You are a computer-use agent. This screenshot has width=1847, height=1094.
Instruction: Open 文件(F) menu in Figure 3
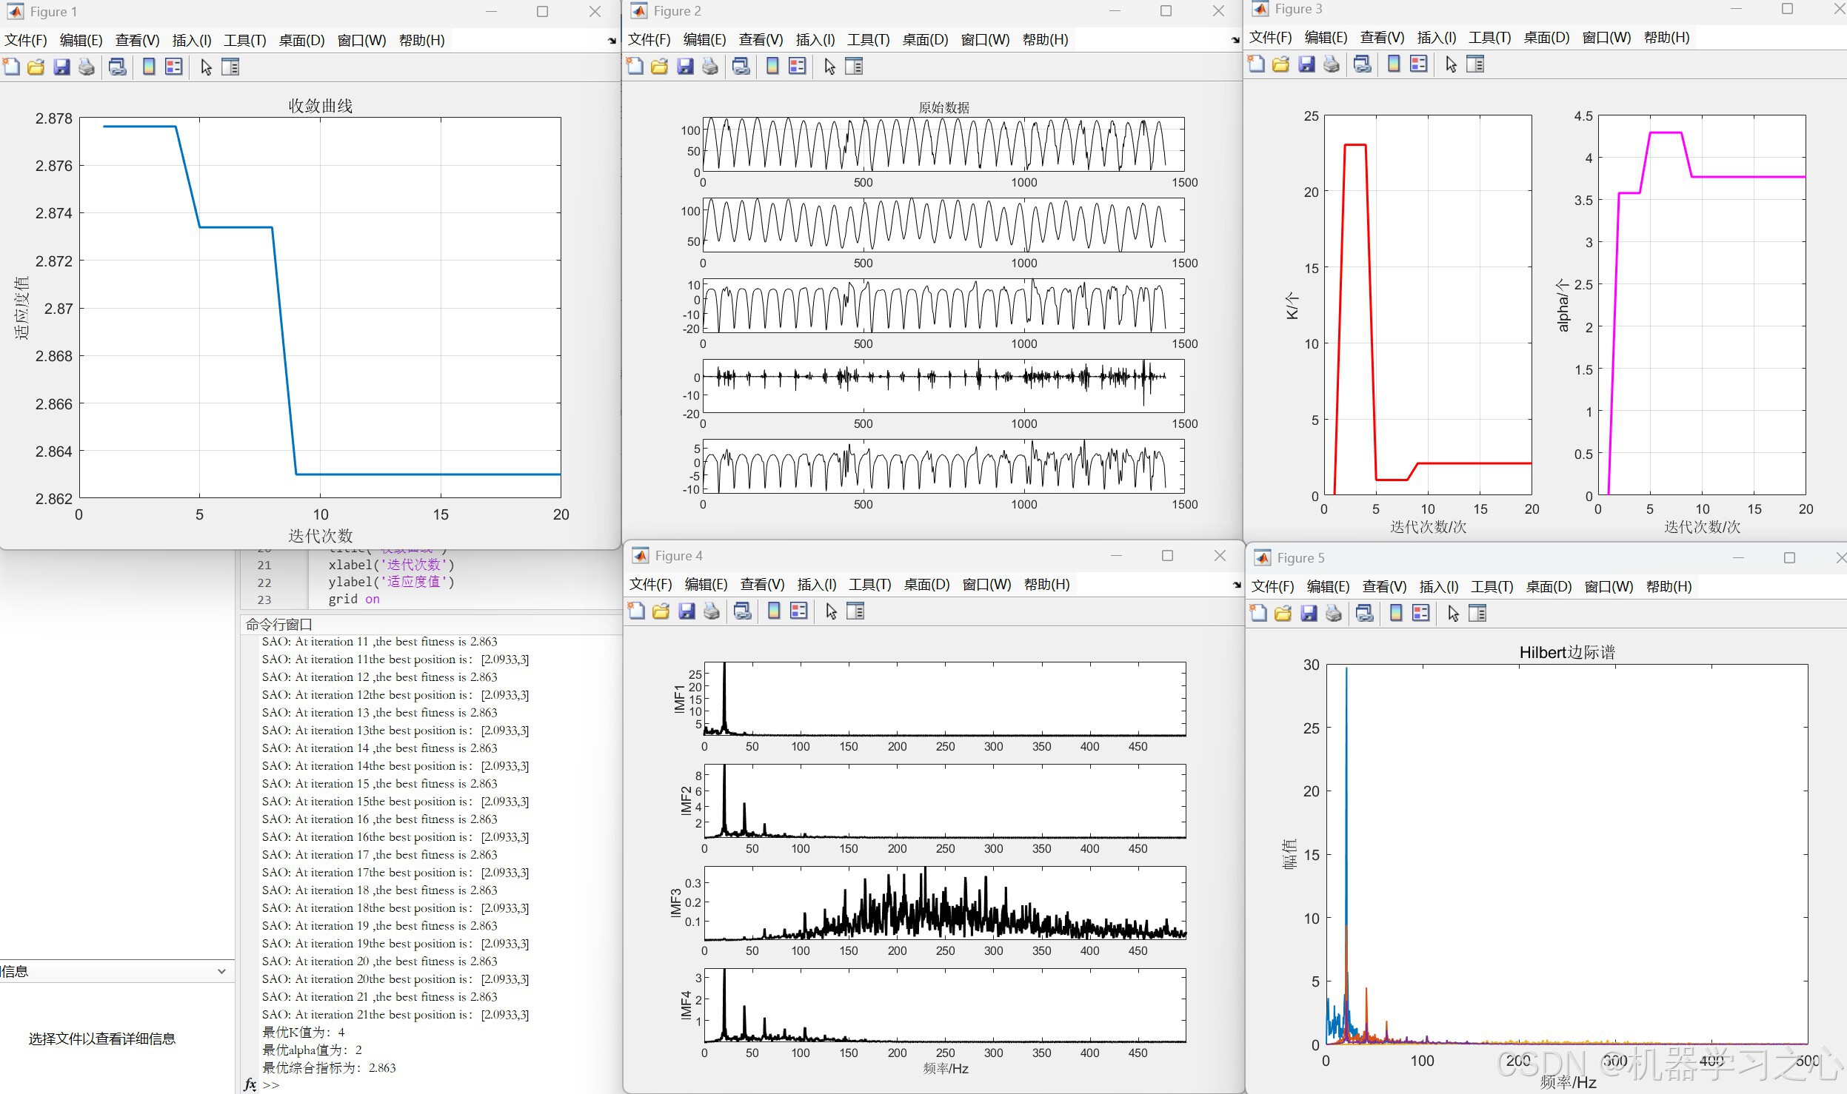[x=1271, y=37]
